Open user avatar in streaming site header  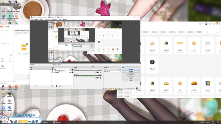[206, 24]
